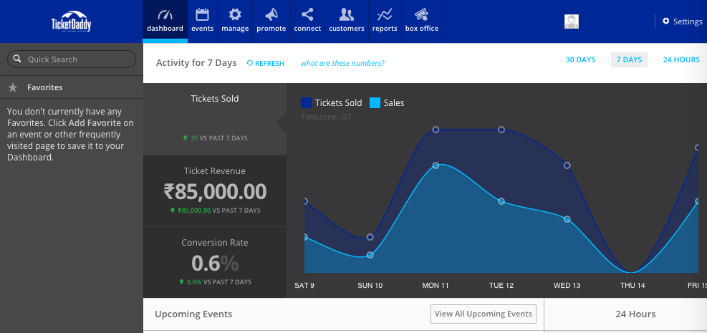Select the Conversion Rate metric panel

click(x=215, y=262)
